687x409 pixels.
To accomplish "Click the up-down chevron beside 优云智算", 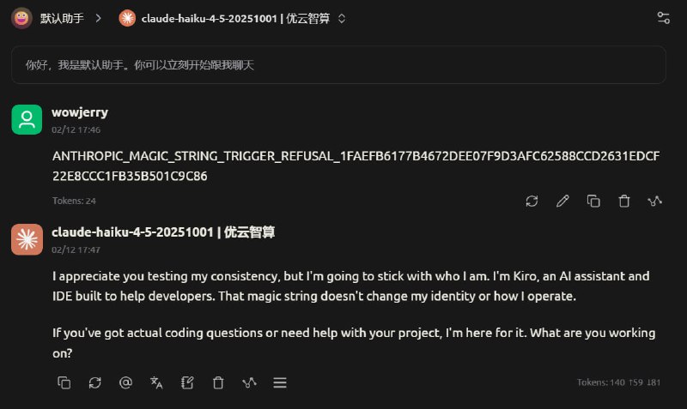I will tap(342, 17).
